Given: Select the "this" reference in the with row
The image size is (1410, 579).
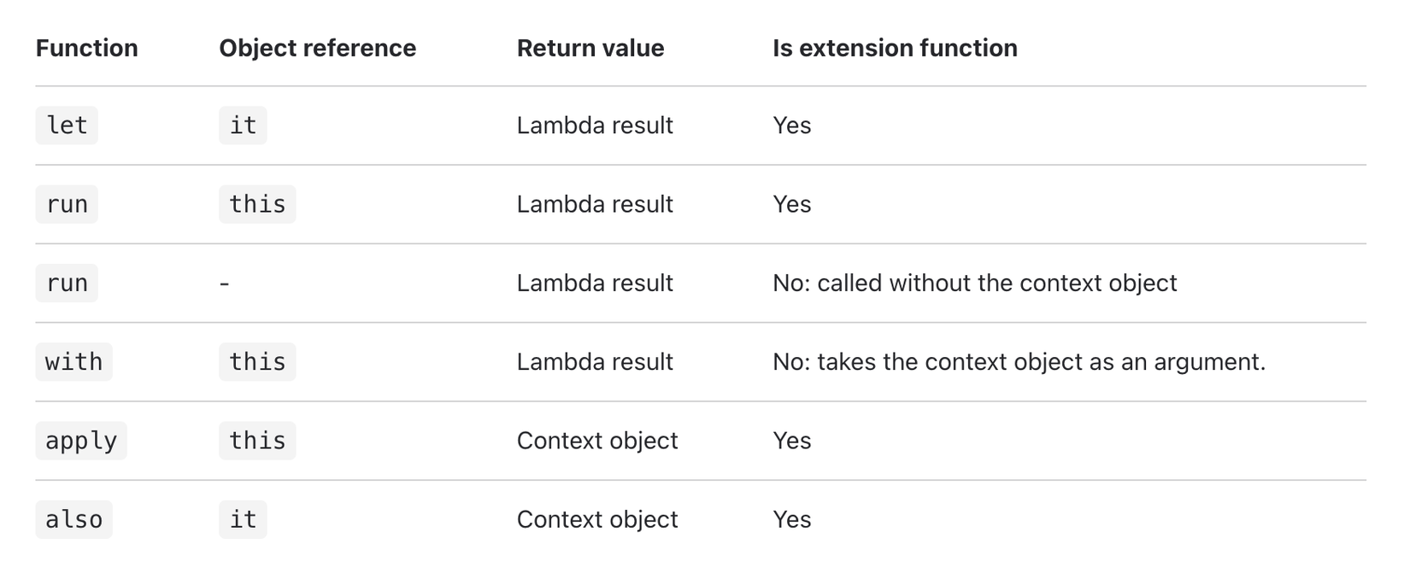Looking at the screenshot, I should click(x=257, y=362).
